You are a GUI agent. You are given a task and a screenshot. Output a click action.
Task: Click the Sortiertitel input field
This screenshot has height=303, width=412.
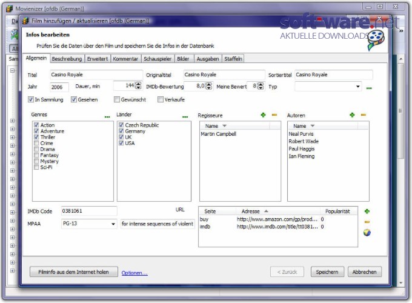pos(334,75)
